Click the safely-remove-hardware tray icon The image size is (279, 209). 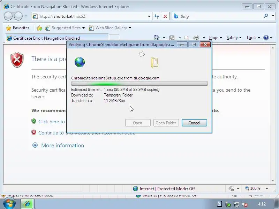click(x=228, y=204)
